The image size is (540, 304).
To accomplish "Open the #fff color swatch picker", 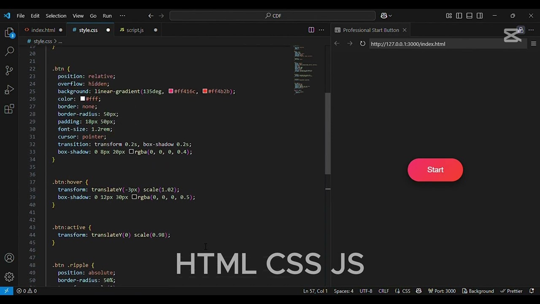I will tap(83, 99).
